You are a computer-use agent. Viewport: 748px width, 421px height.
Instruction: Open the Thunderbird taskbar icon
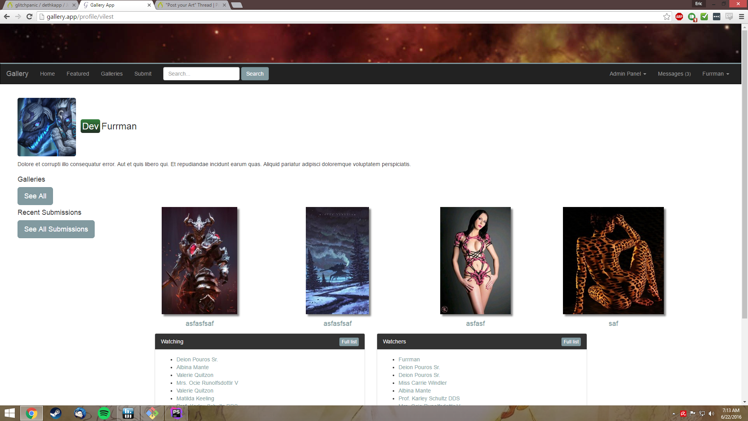tap(80, 413)
